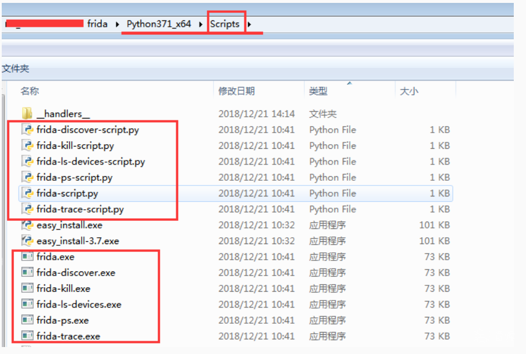Click the frida-script.py file icon
The height and width of the screenshot is (354, 526).
(x=27, y=193)
